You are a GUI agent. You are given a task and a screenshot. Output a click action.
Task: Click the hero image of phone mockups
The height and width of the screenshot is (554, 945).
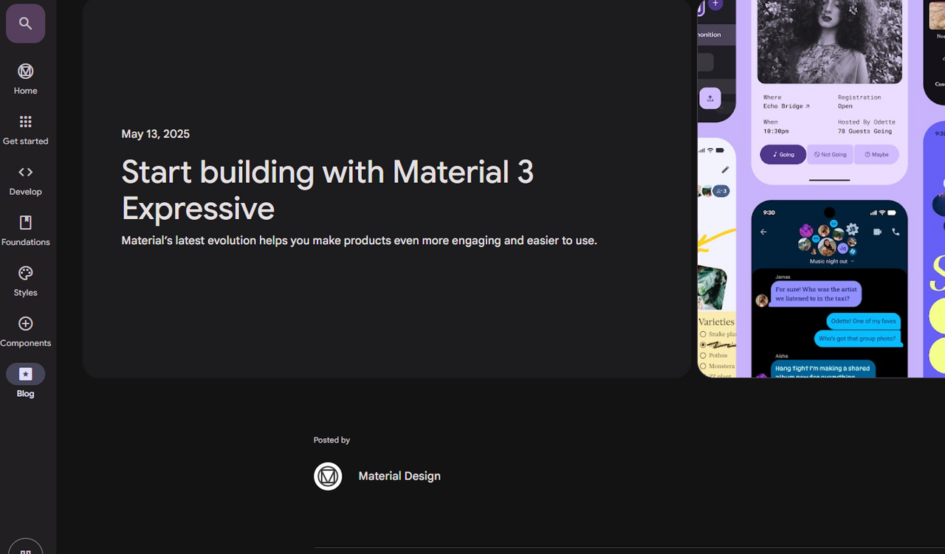pos(821,189)
